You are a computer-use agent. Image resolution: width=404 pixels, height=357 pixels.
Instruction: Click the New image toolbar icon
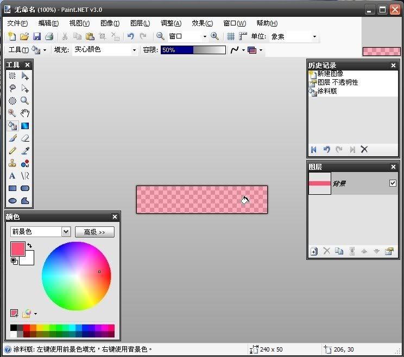(12, 36)
